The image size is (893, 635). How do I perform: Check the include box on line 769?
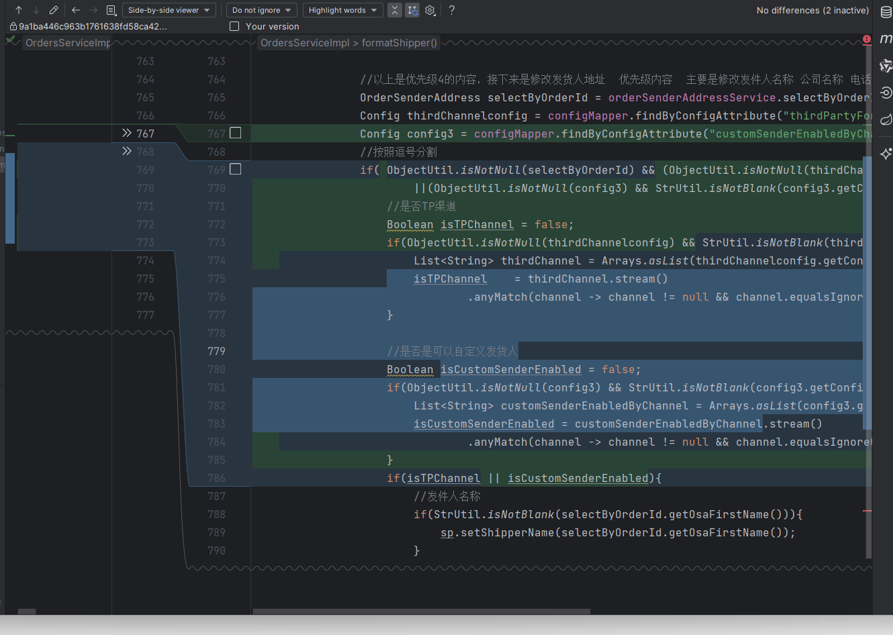(236, 169)
